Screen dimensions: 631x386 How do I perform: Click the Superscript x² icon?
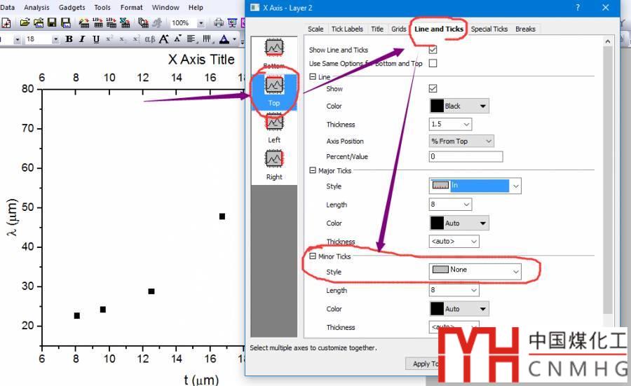109,39
